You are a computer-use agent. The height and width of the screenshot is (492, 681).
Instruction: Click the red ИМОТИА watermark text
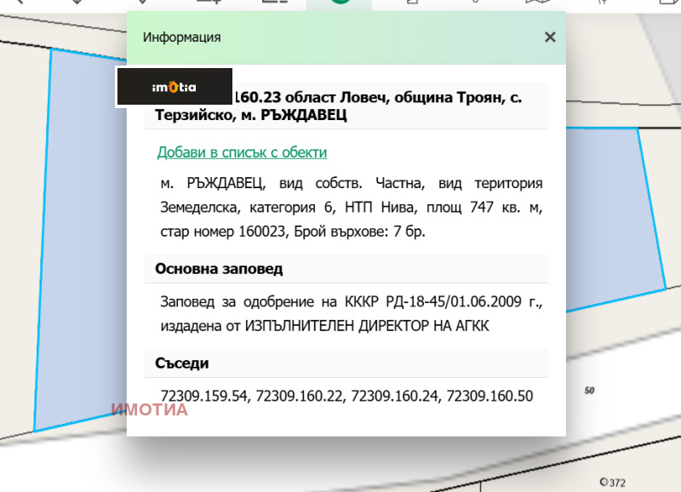pyautogui.click(x=150, y=409)
